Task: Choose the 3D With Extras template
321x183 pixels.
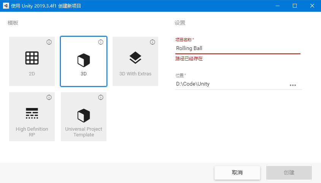Action: coord(135,61)
